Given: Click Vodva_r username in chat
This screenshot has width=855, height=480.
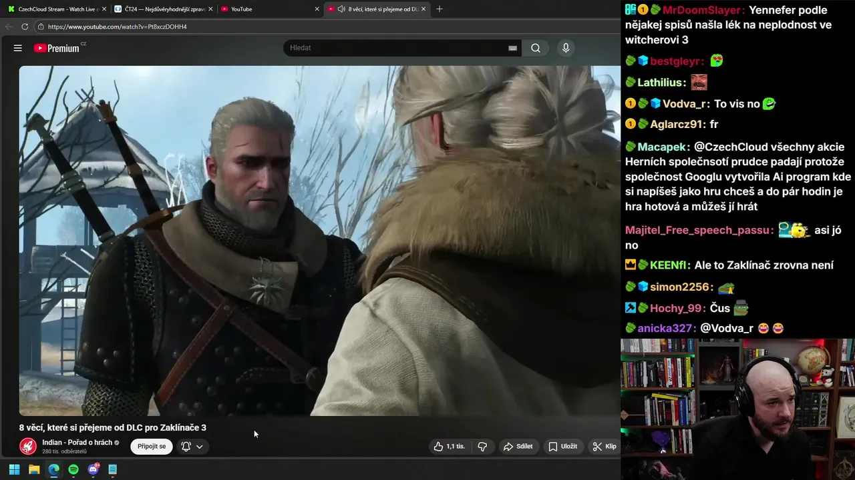Looking at the screenshot, I should pyautogui.click(x=685, y=104).
